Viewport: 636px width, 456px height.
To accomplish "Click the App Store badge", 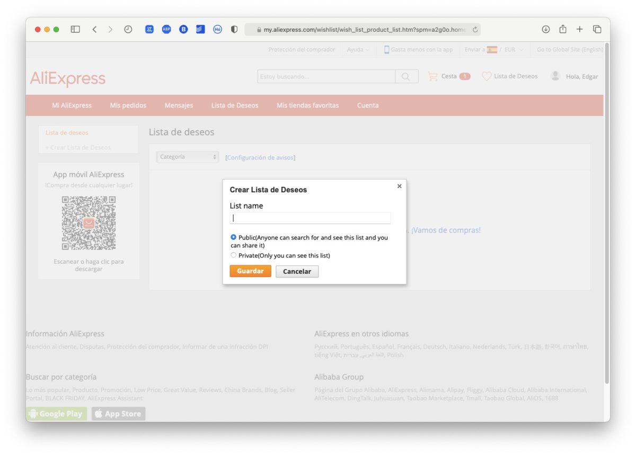I will pos(118,414).
